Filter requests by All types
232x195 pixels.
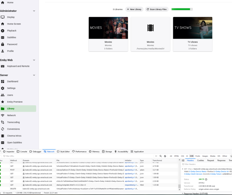coord(171,156)
